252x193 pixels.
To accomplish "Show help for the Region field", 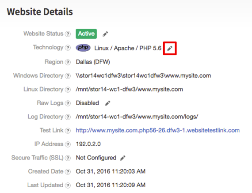I will pyautogui.click(x=68, y=62).
